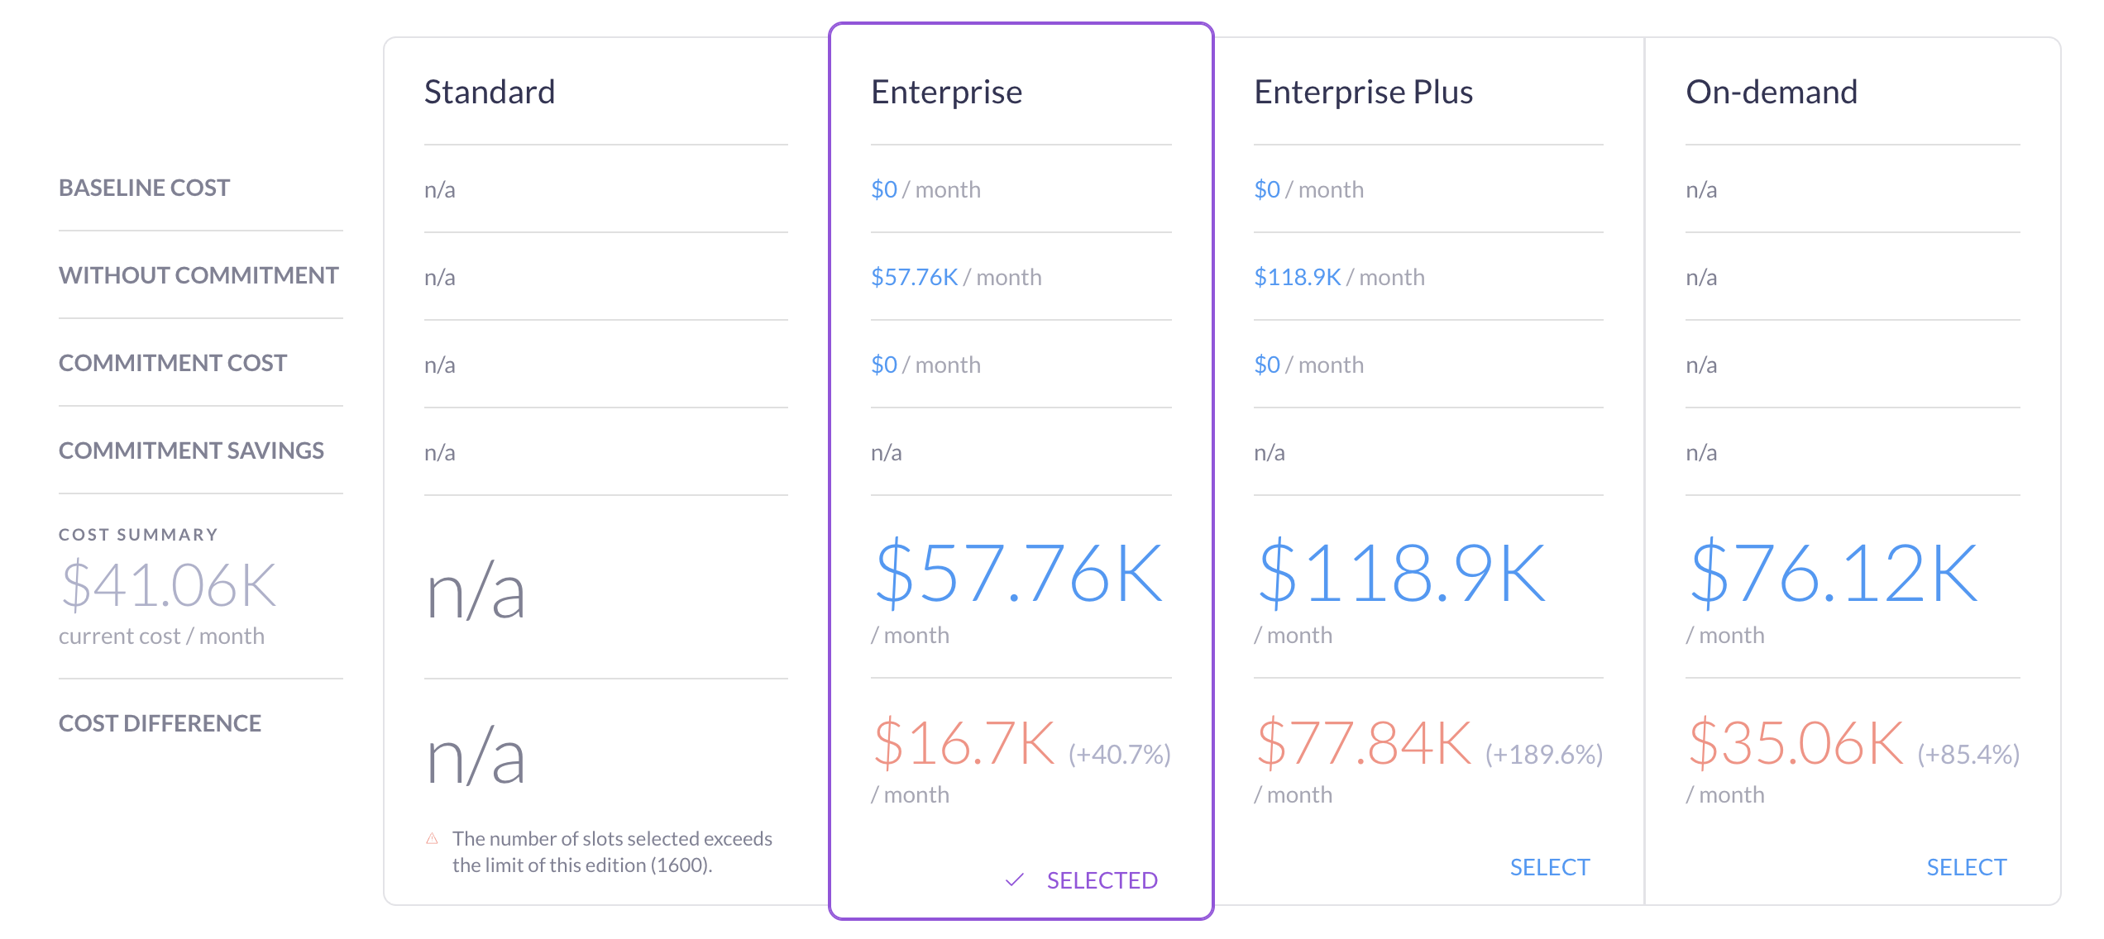This screenshot has width=2104, height=939.
Task: Click the Enterprise Plus column header
Action: pos(1363,93)
